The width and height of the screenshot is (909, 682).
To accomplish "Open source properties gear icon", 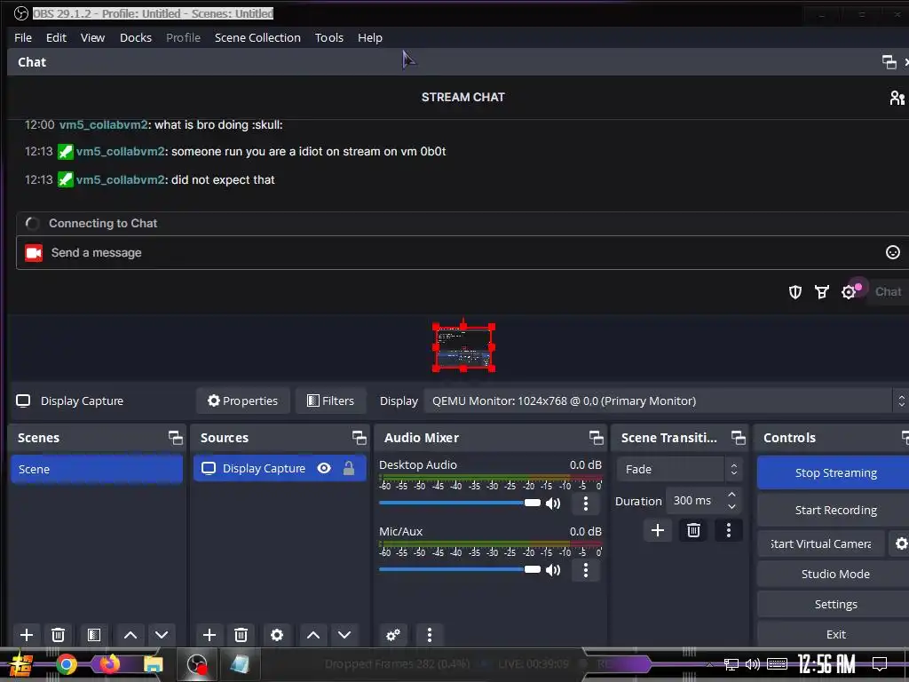I will click(x=277, y=635).
